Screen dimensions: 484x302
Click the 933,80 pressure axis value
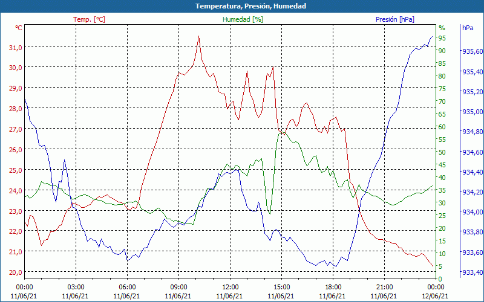coord(473,233)
